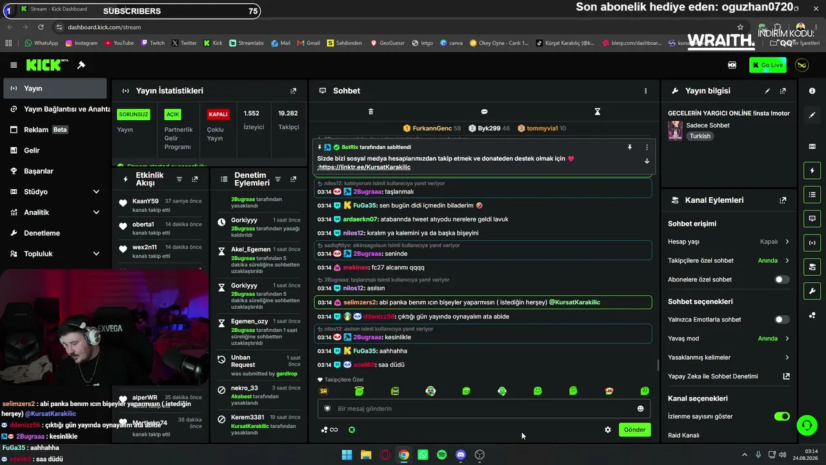Open WhatsApp from the taskbar

point(423,455)
